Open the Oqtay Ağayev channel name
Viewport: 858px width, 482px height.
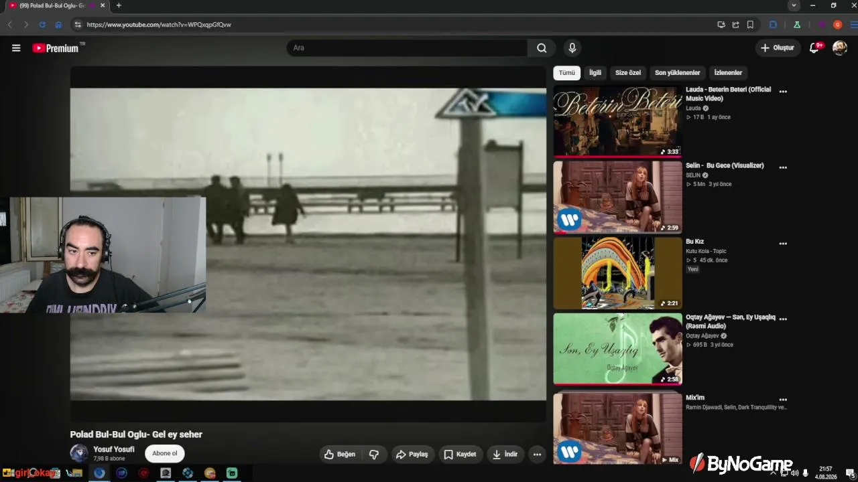[x=702, y=335]
